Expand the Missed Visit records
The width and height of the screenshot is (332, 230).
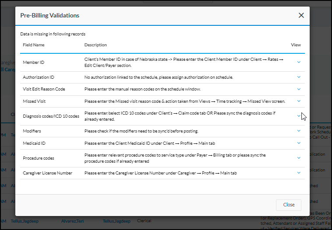click(x=299, y=101)
